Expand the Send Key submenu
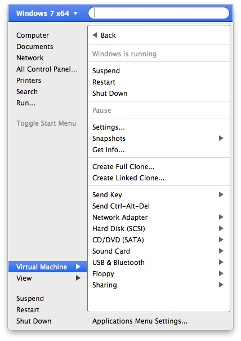 click(159, 194)
